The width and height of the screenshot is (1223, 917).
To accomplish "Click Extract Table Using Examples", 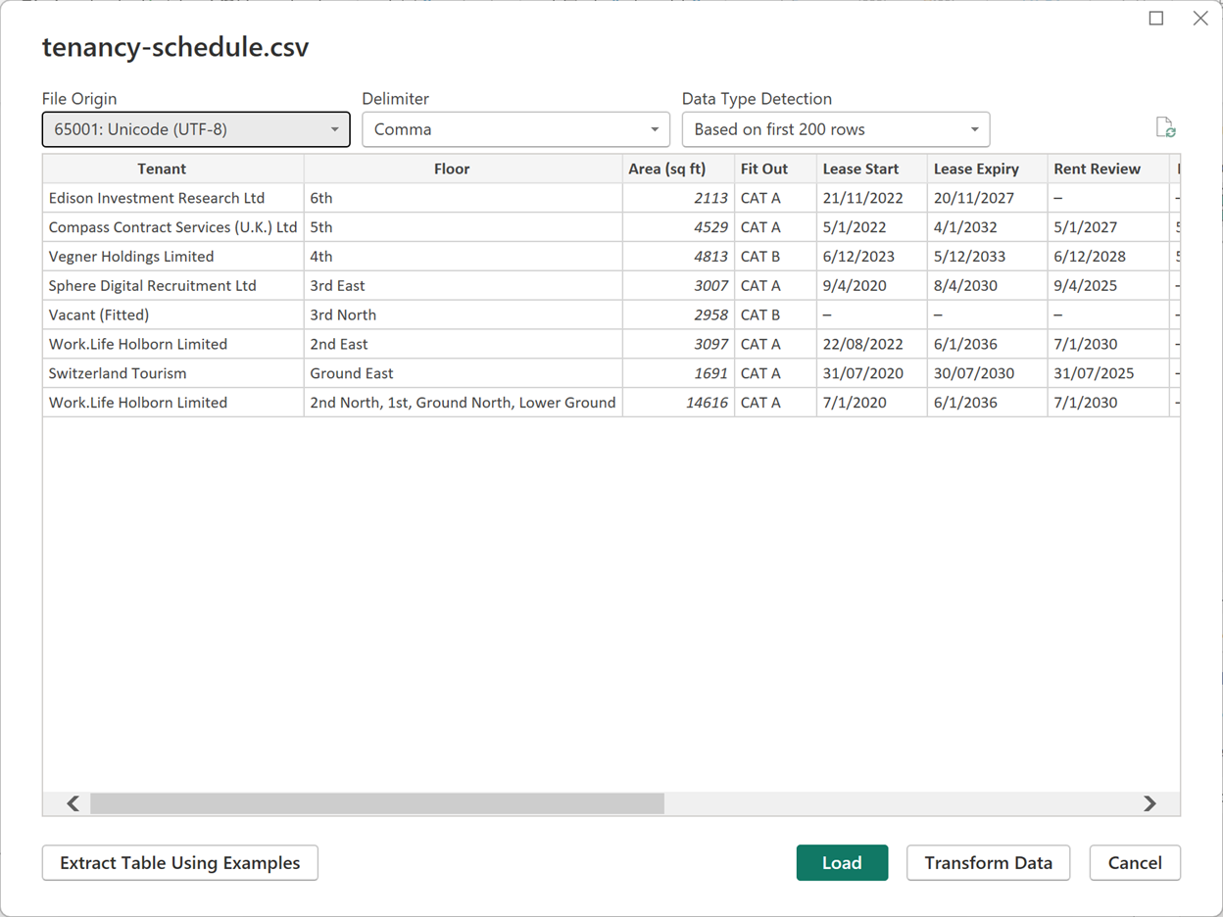I will (x=180, y=863).
